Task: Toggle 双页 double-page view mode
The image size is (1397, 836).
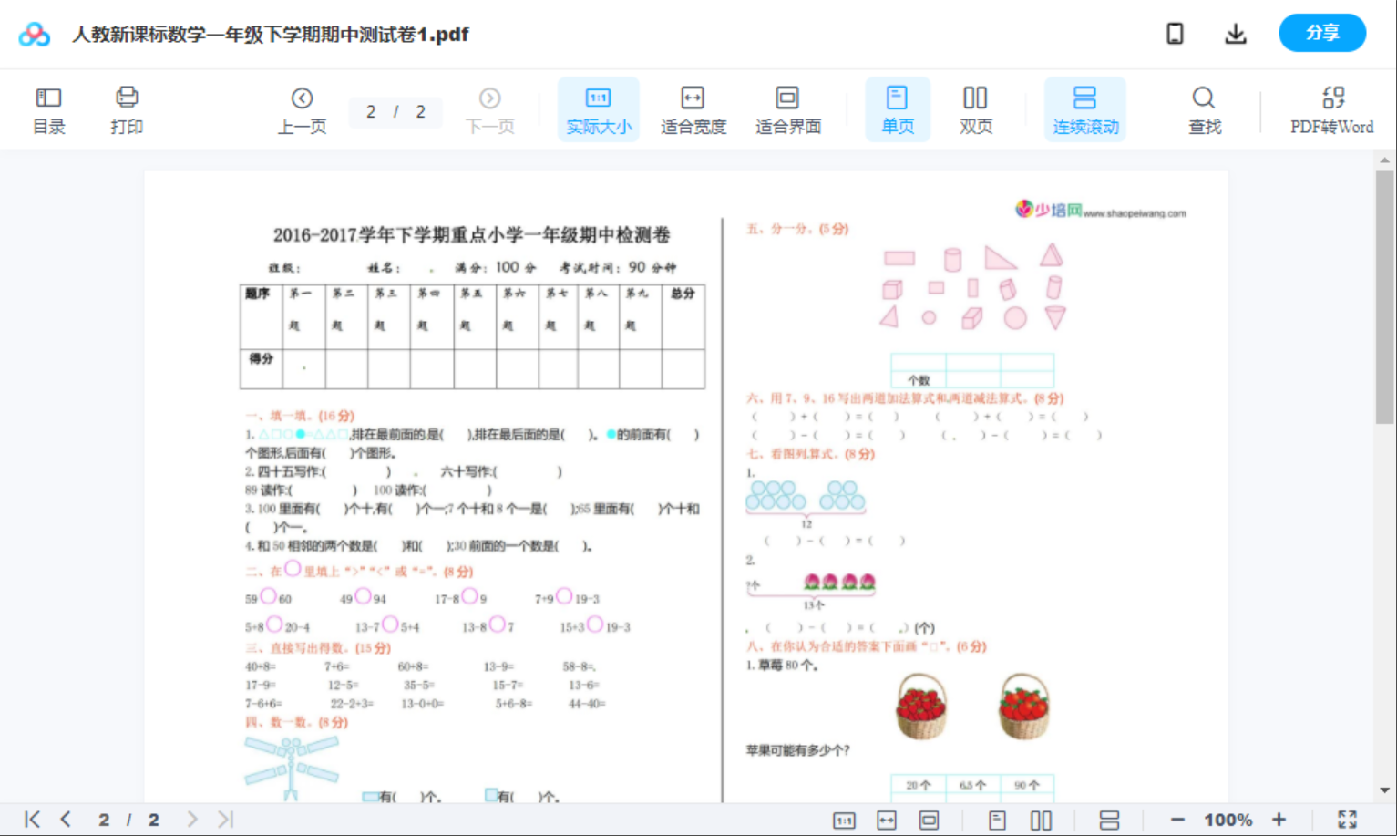Action: click(975, 108)
